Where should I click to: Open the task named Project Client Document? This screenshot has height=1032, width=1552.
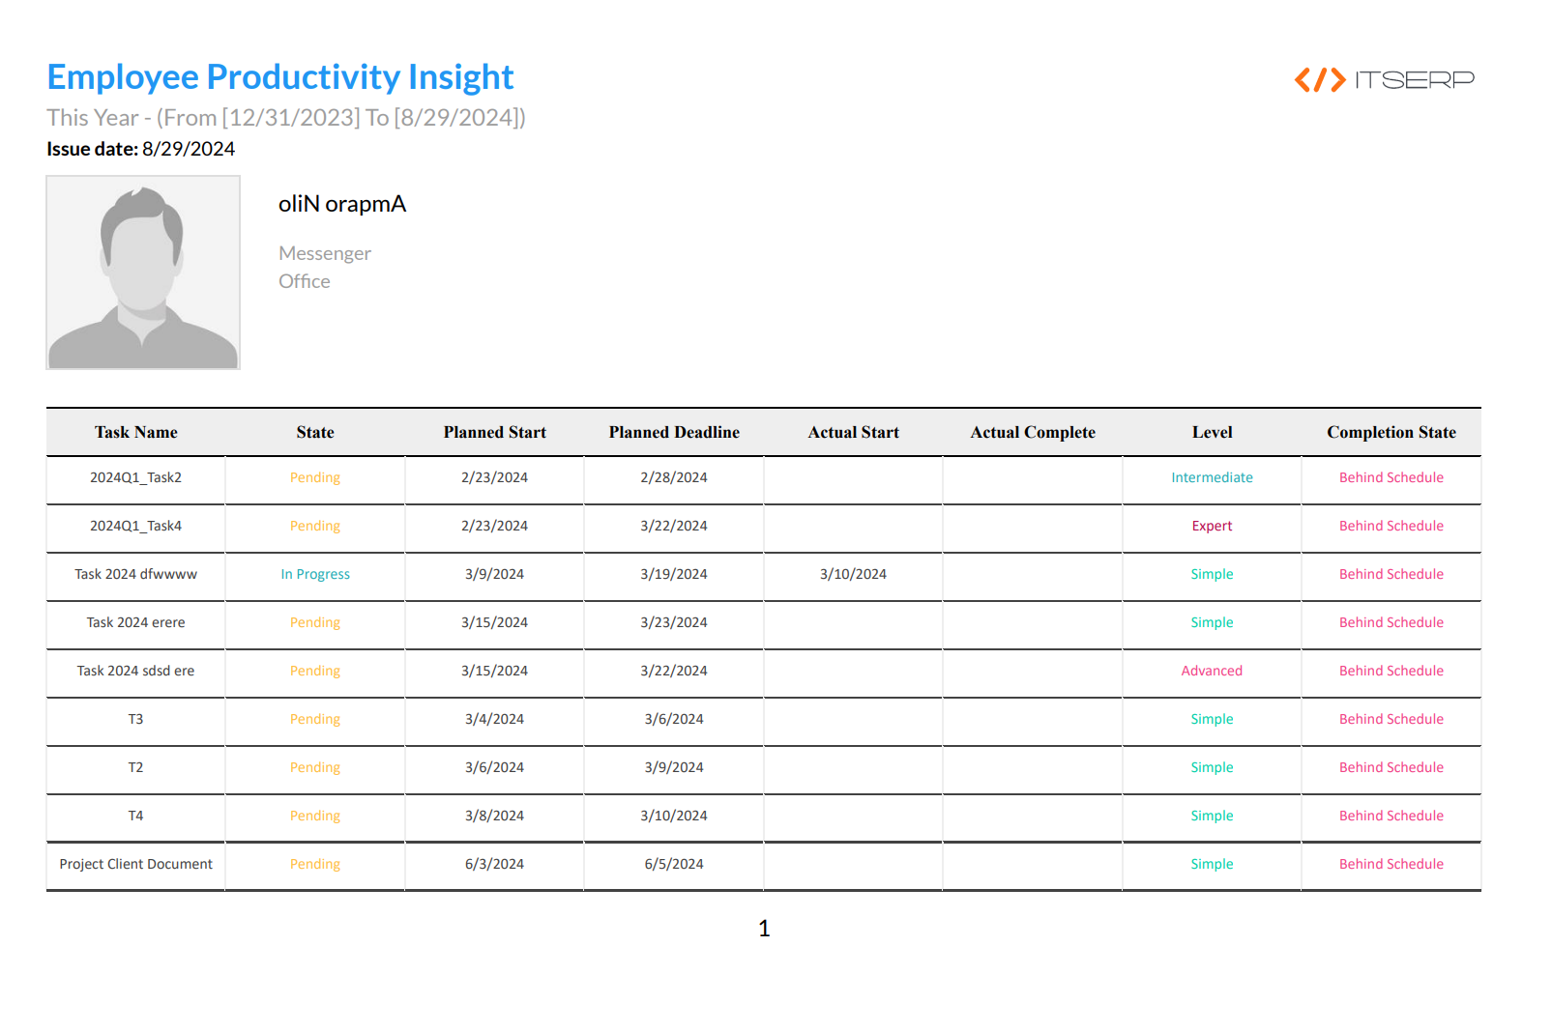click(135, 864)
